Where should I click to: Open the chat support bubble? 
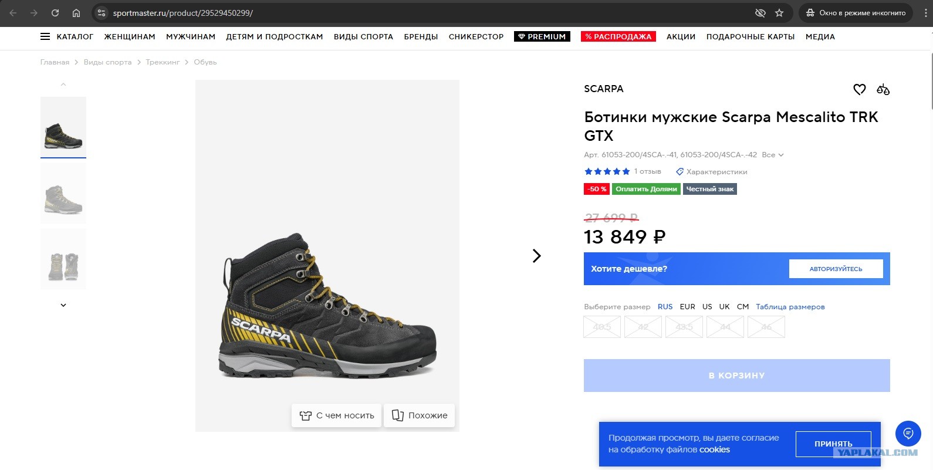tap(908, 434)
